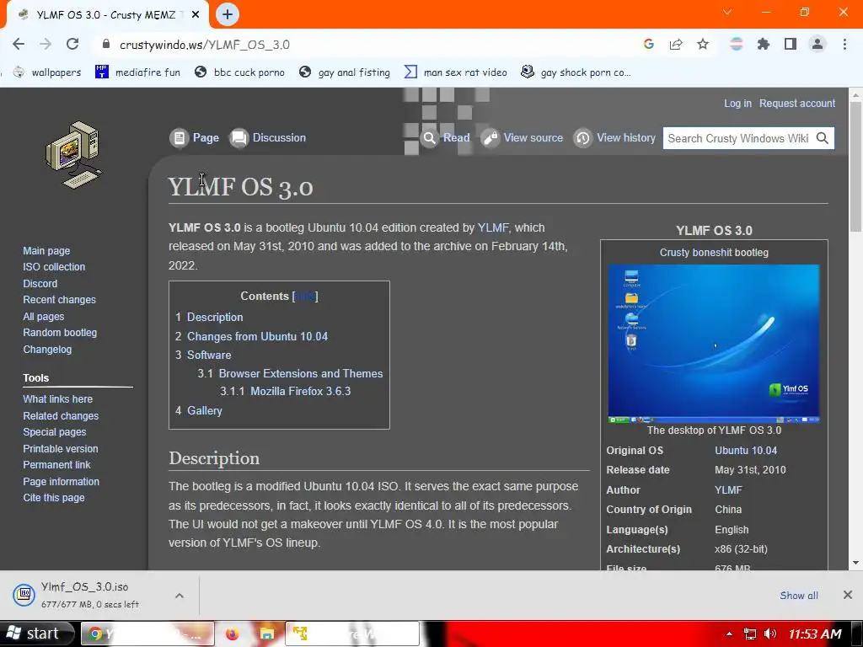Click What links here under Tools
The image size is (863, 647).
pos(58,398)
